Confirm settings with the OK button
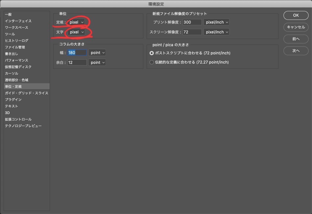Viewport: 312px width, 214px height. [x=296, y=15]
